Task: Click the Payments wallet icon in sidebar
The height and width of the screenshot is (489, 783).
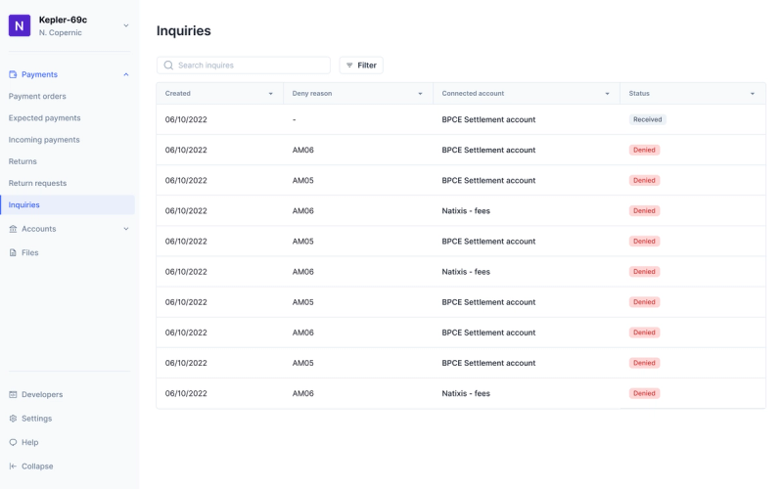Action: [x=13, y=74]
